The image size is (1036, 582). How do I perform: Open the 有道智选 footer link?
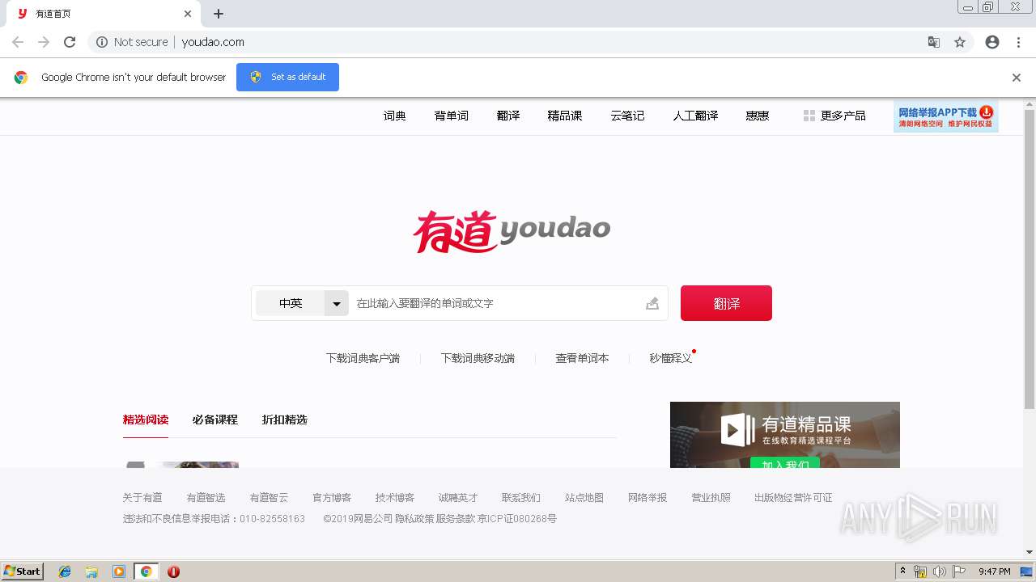[x=206, y=498]
